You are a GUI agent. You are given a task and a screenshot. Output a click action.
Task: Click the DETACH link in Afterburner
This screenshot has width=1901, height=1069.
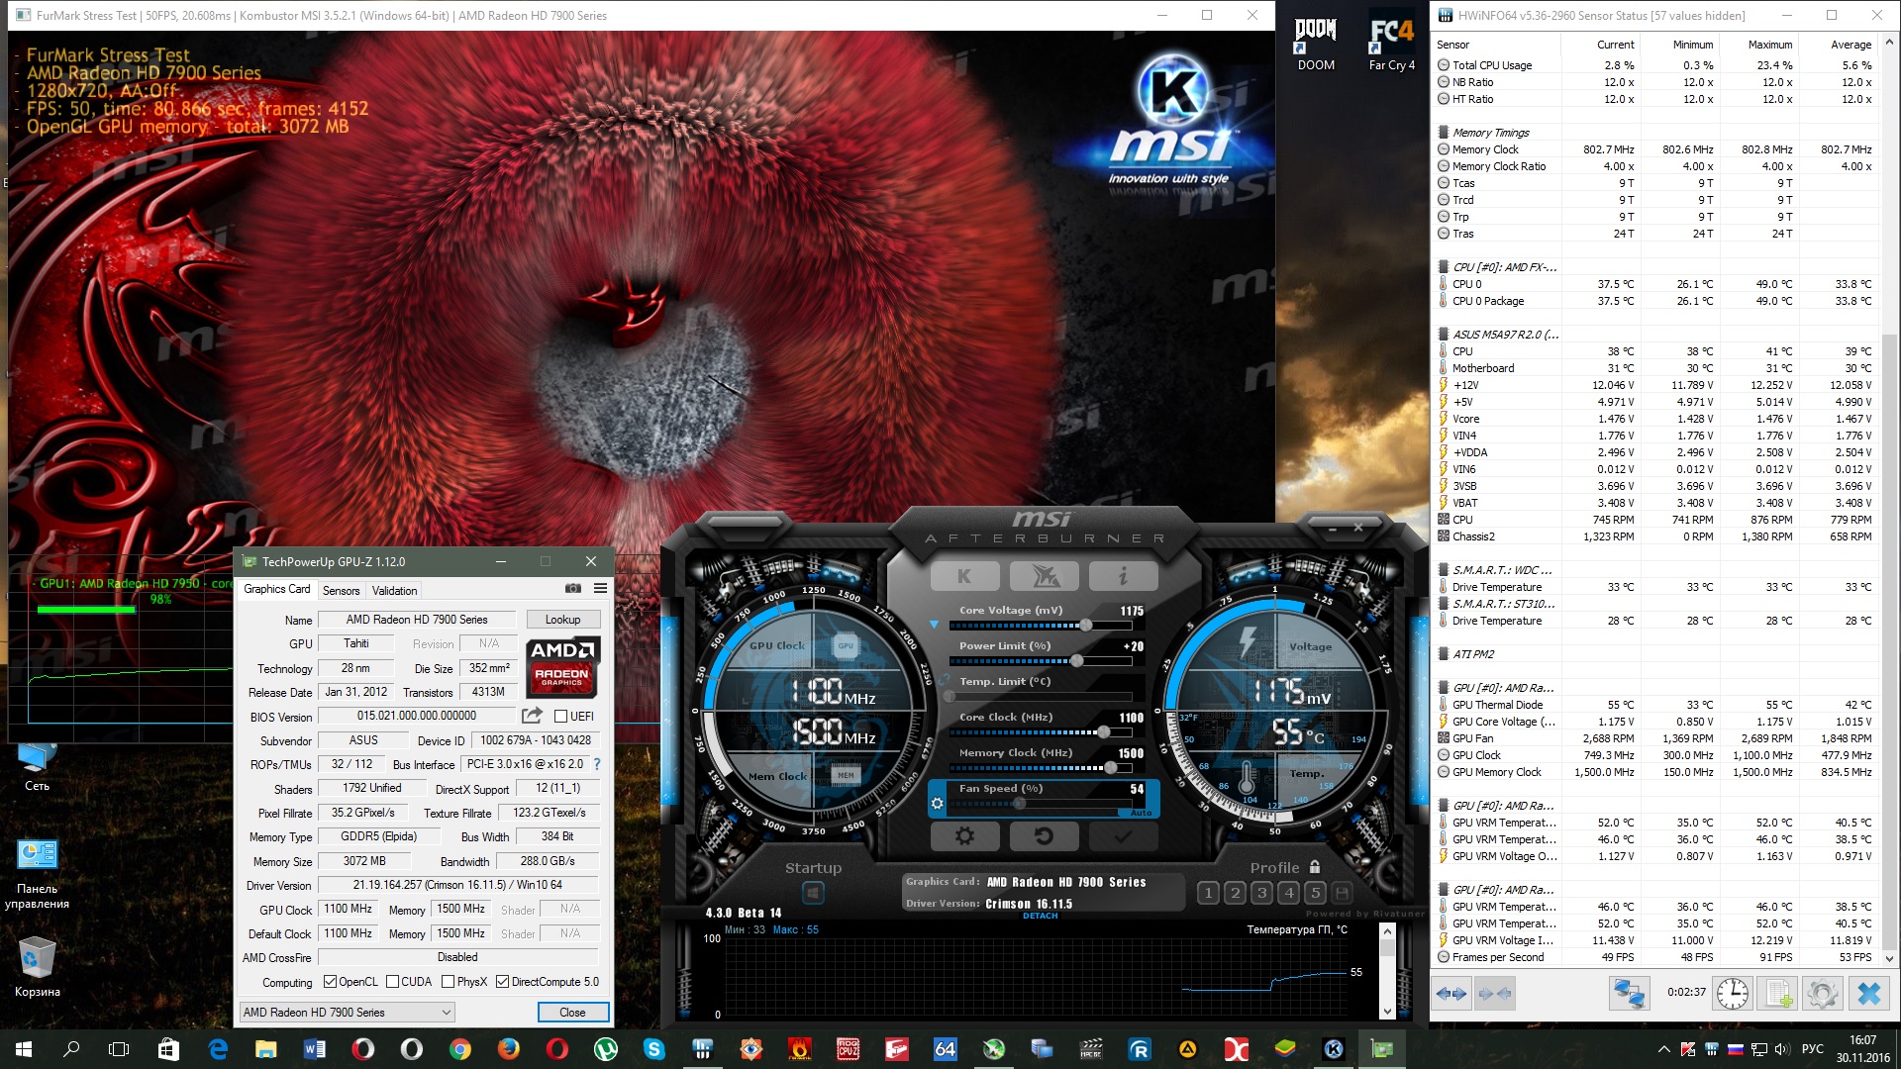[1040, 917]
